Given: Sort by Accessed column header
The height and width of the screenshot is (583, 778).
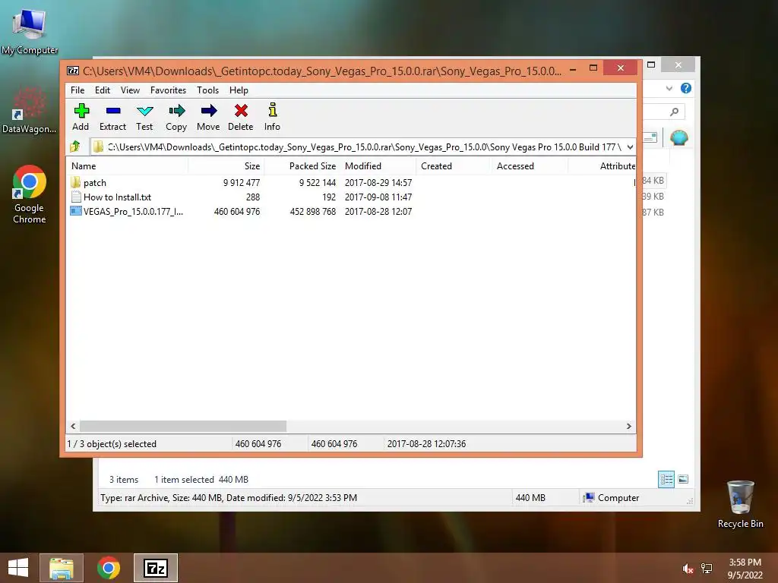Looking at the screenshot, I should pos(530,166).
